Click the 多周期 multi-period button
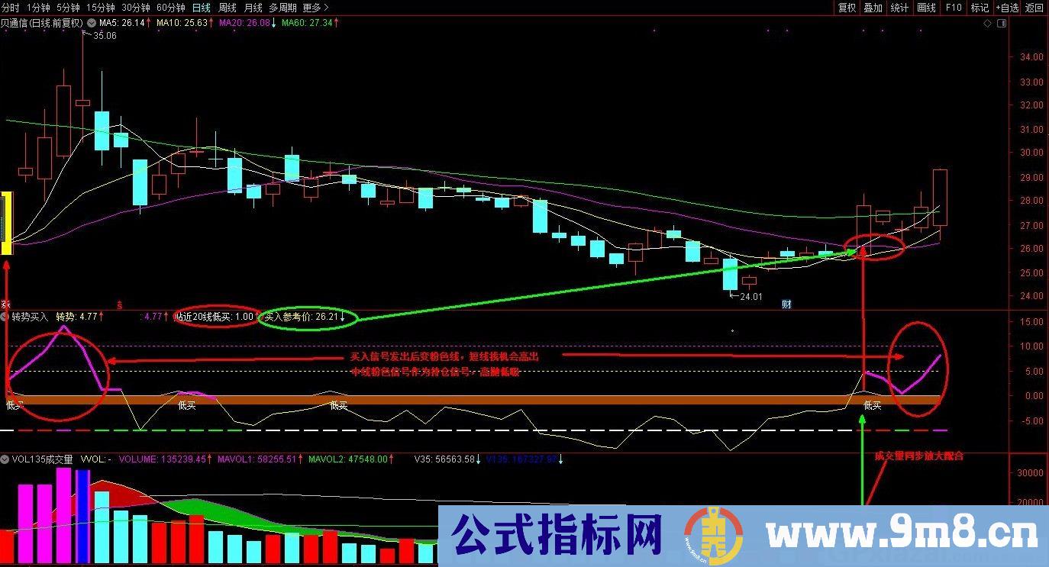 click(x=284, y=7)
